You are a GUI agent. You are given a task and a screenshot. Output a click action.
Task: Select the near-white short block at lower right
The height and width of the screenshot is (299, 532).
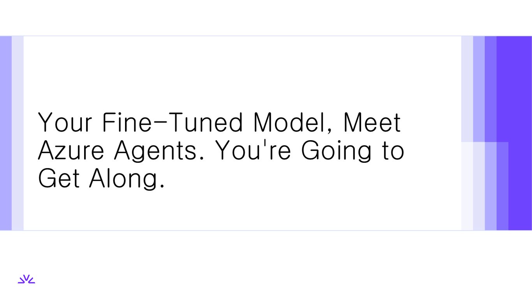pos(467,186)
